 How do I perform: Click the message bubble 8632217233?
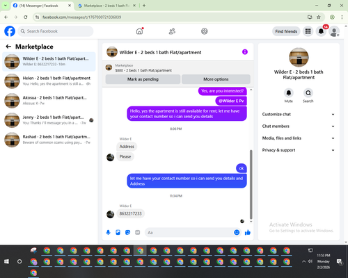(131, 213)
